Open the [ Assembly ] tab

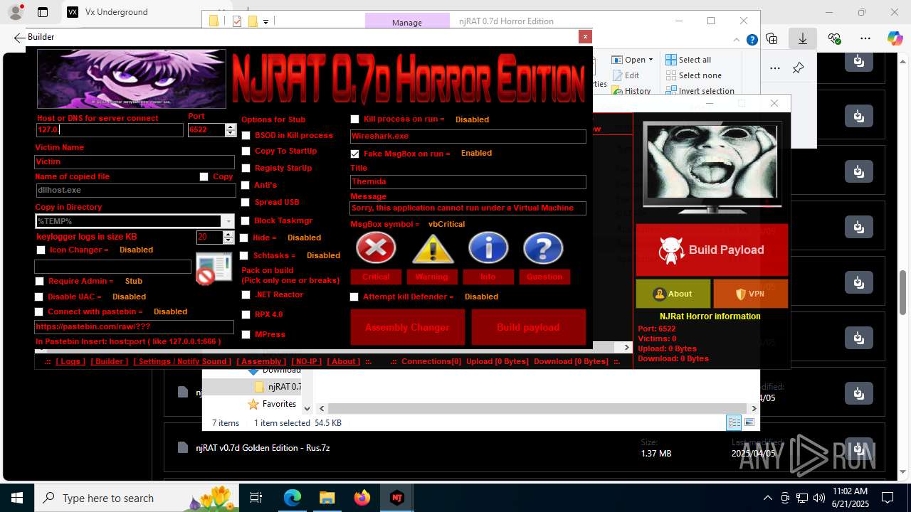pos(261,361)
